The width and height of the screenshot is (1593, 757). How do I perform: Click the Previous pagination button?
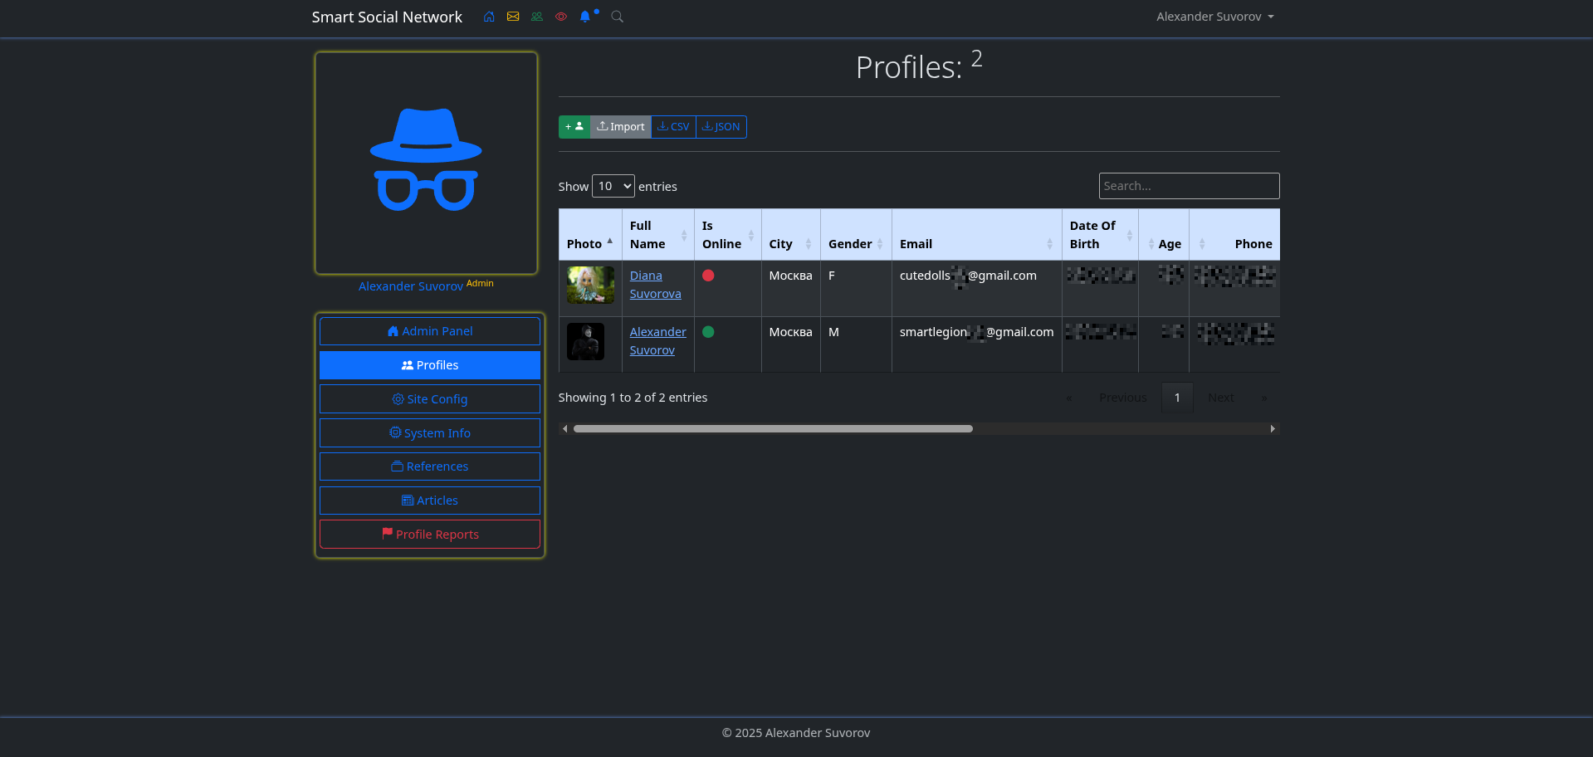coord(1122,398)
